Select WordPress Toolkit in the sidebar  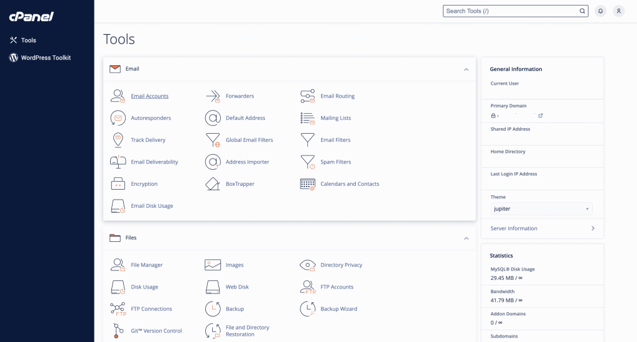coord(40,58)
